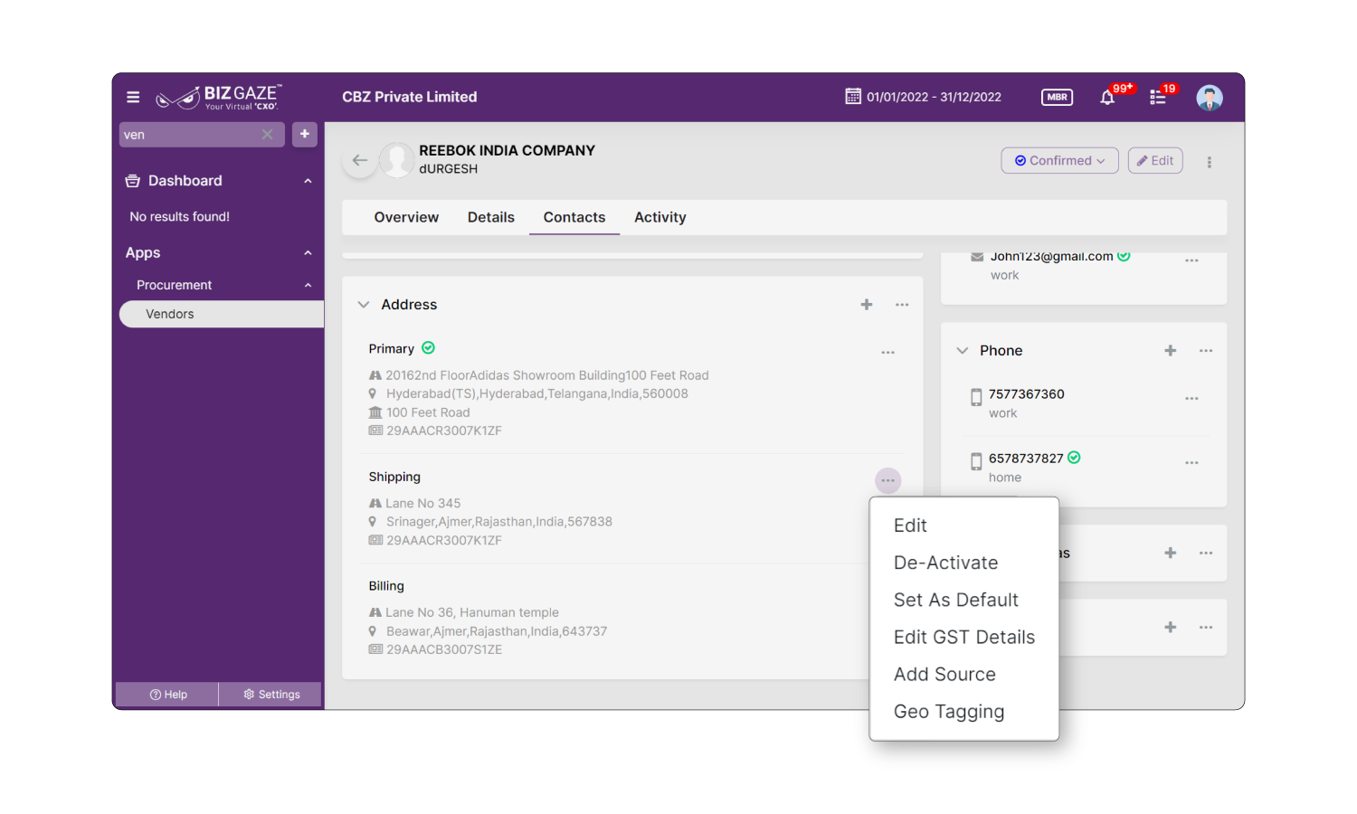Viewport: 1357px width, 814px height.
Task: Click the REEBOK INDIA COMPANY avatar
Action: pos(396,160)
